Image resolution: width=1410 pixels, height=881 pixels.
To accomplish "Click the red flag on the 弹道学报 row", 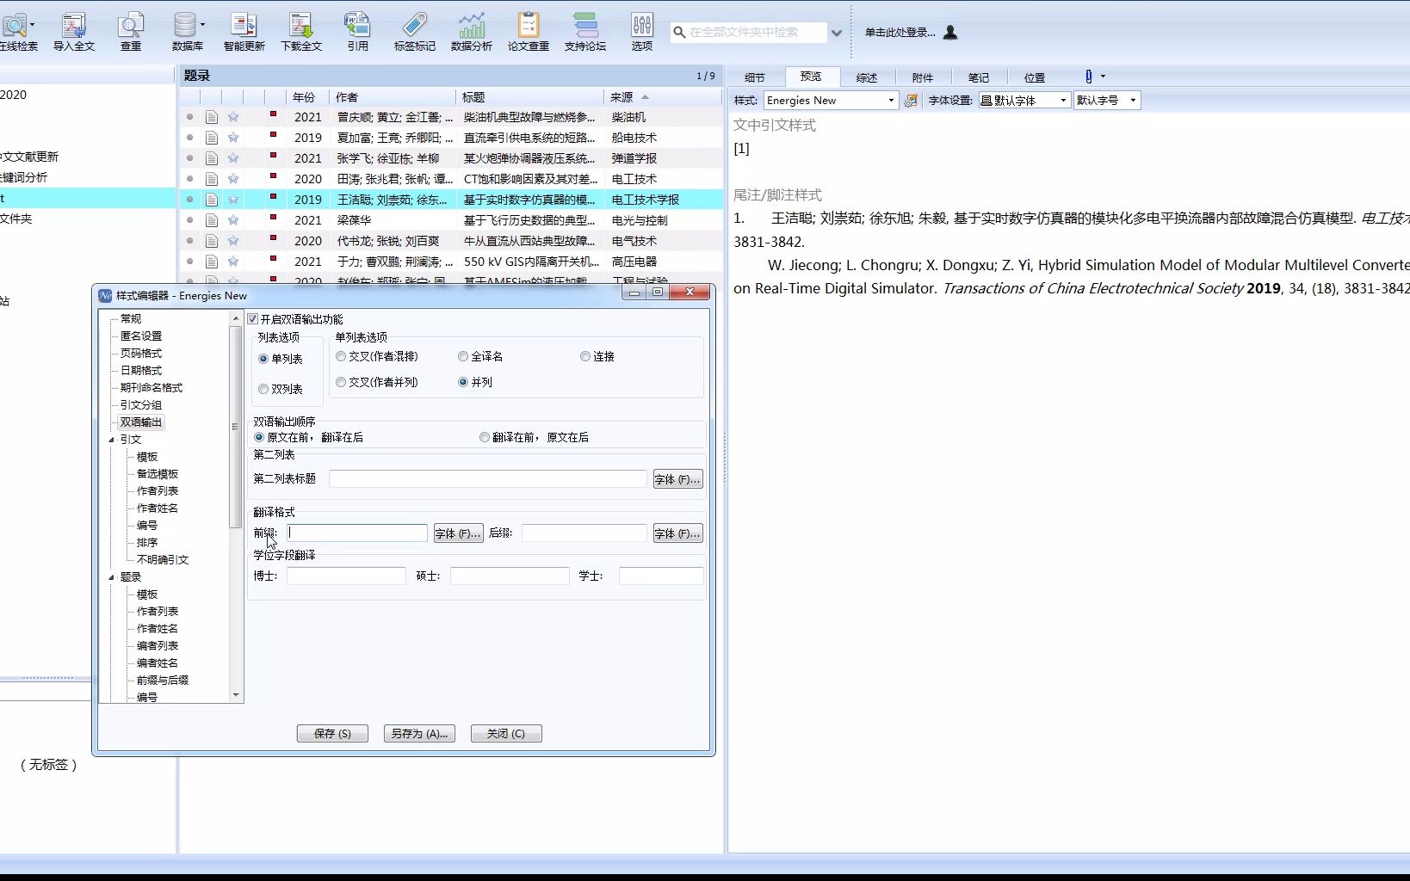I will point(273,156).
